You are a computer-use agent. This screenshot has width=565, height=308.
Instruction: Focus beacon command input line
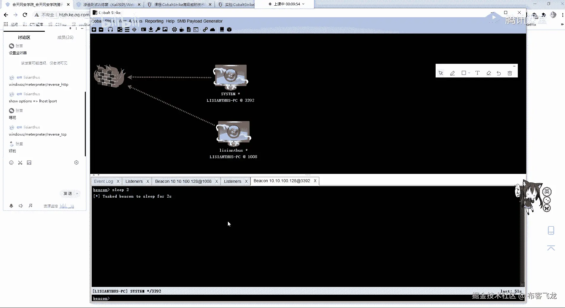(x=308, y=298)
